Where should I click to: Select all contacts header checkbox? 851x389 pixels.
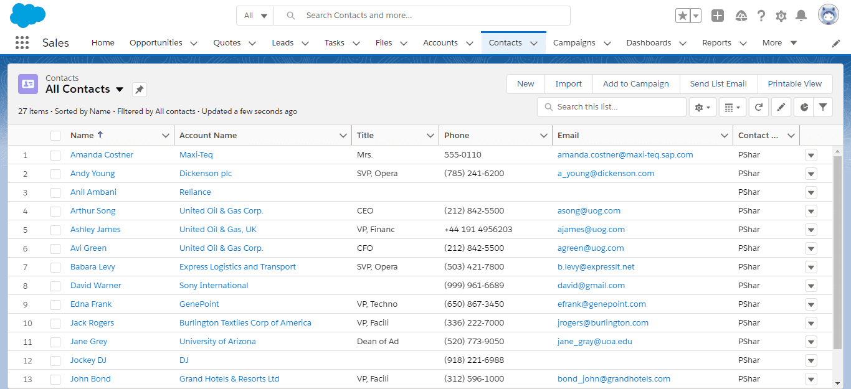(55, 136)
